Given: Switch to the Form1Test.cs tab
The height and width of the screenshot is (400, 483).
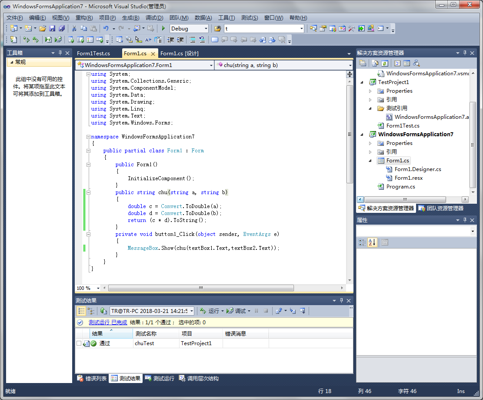Looking at the screenshot, I should [x=93, y=54].
